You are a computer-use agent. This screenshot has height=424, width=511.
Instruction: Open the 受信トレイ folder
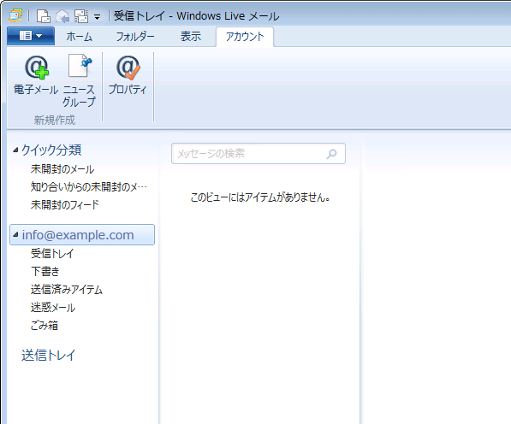click(52, 254)
